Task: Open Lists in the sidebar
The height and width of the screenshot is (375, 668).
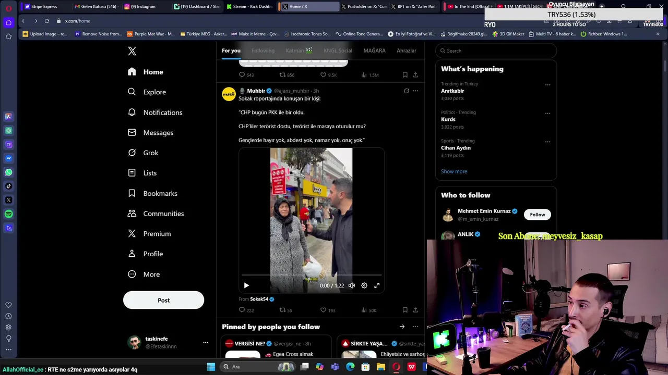Action: tap(142, 173)
